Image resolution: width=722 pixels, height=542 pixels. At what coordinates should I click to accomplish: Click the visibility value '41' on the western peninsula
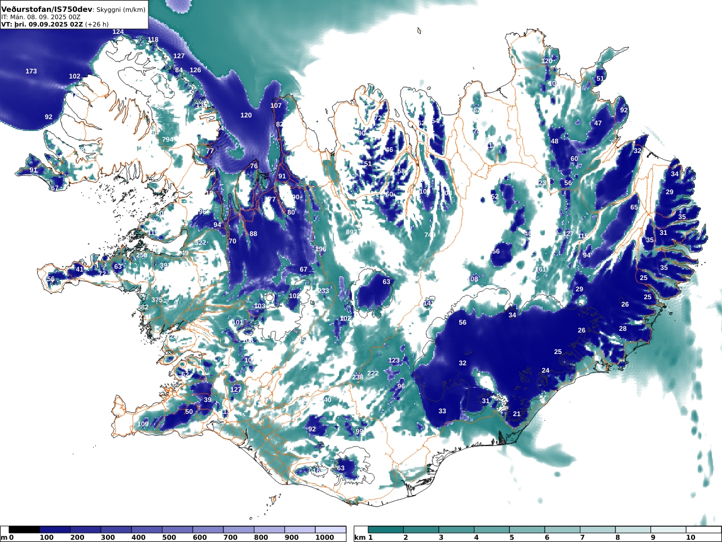click(80, 269)
